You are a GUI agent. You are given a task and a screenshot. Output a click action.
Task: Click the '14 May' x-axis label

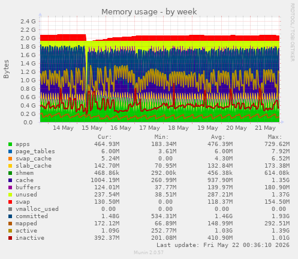pos(63,128)
